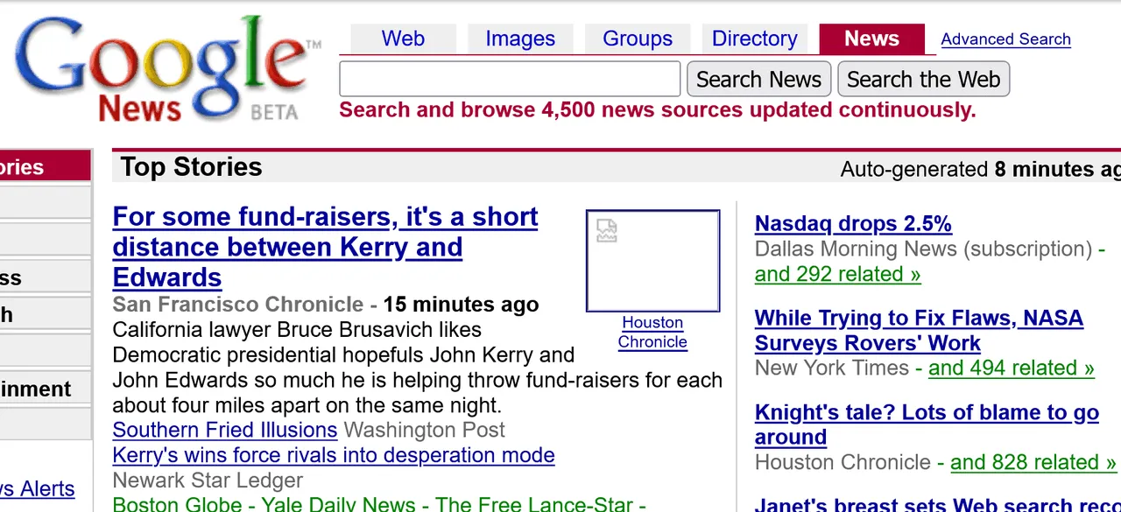Open the fund-raisers Kerry and Edwards headline
Screen dimensions: 1121x512
[326, 247]
